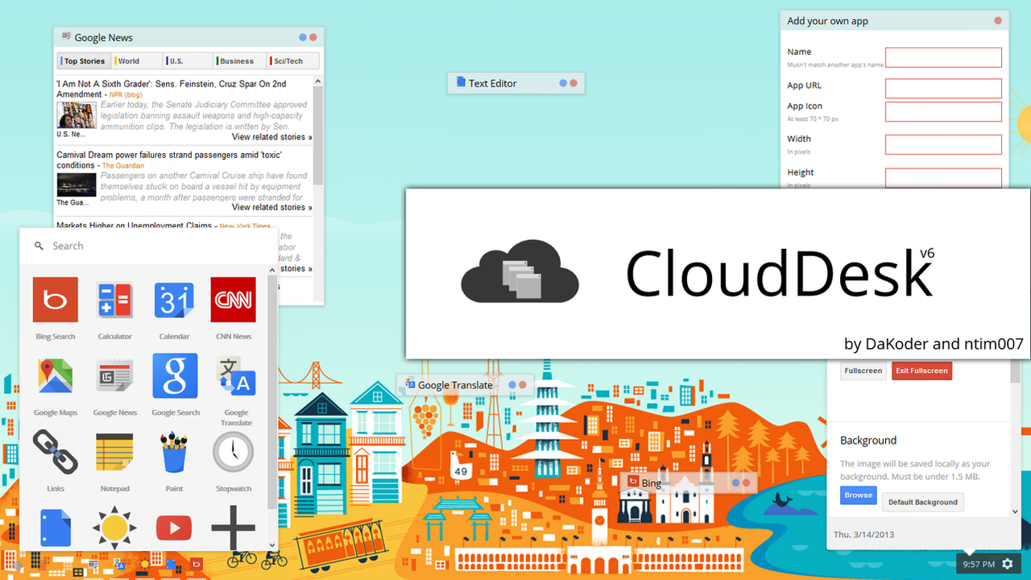Start the Stopwatch app
The image size is (1031, 580).
click(x=234, y=452)
